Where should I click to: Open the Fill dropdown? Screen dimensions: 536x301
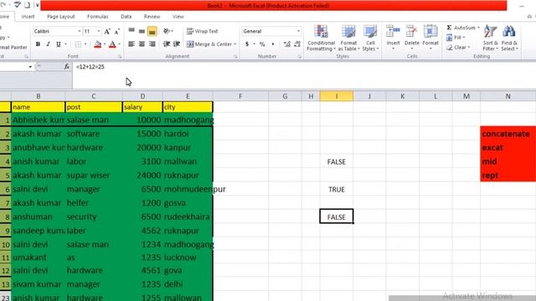(456, 37)
